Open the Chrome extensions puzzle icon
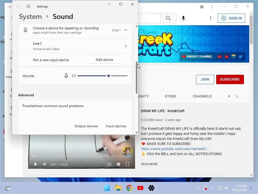Viewport: 258px width, 194px height. tap(202, 7)
